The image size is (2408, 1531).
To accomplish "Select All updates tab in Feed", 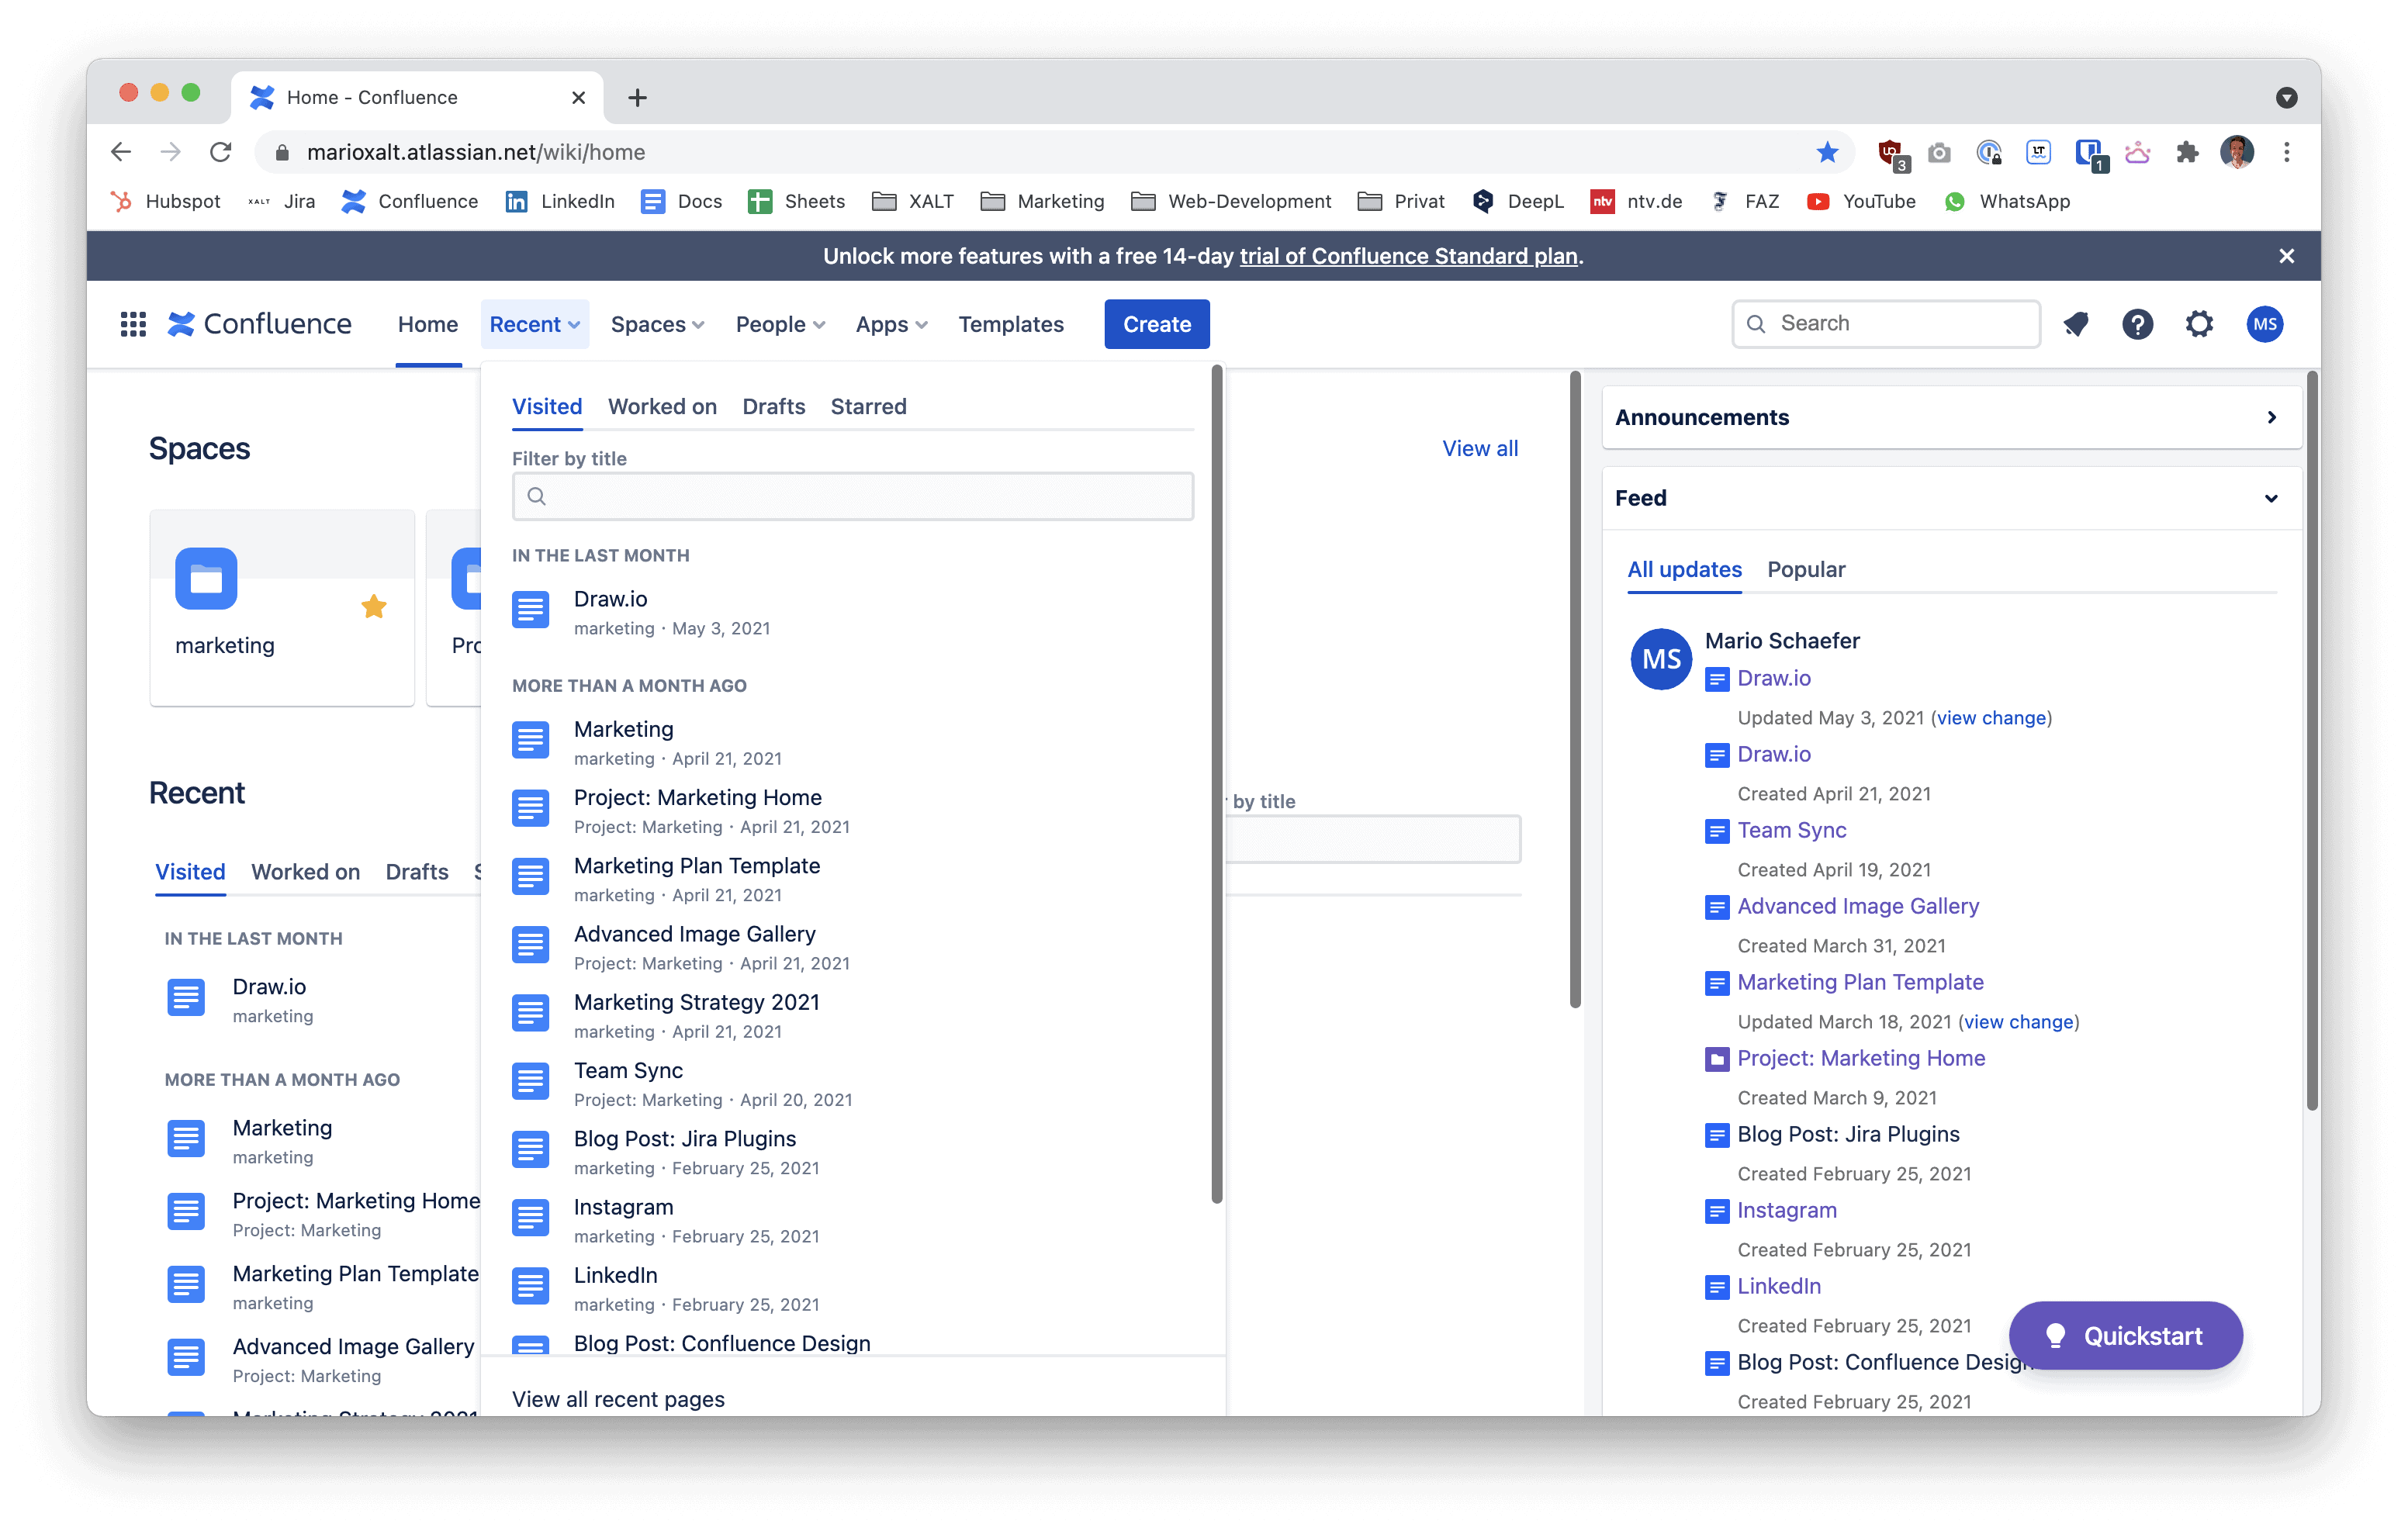I will coord(1684,569).
